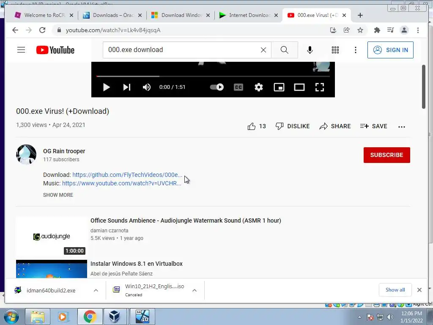Open OG Rain trooper channel avatar
The width and height of the screenshot is (433, 325).
tap(26, 154)
